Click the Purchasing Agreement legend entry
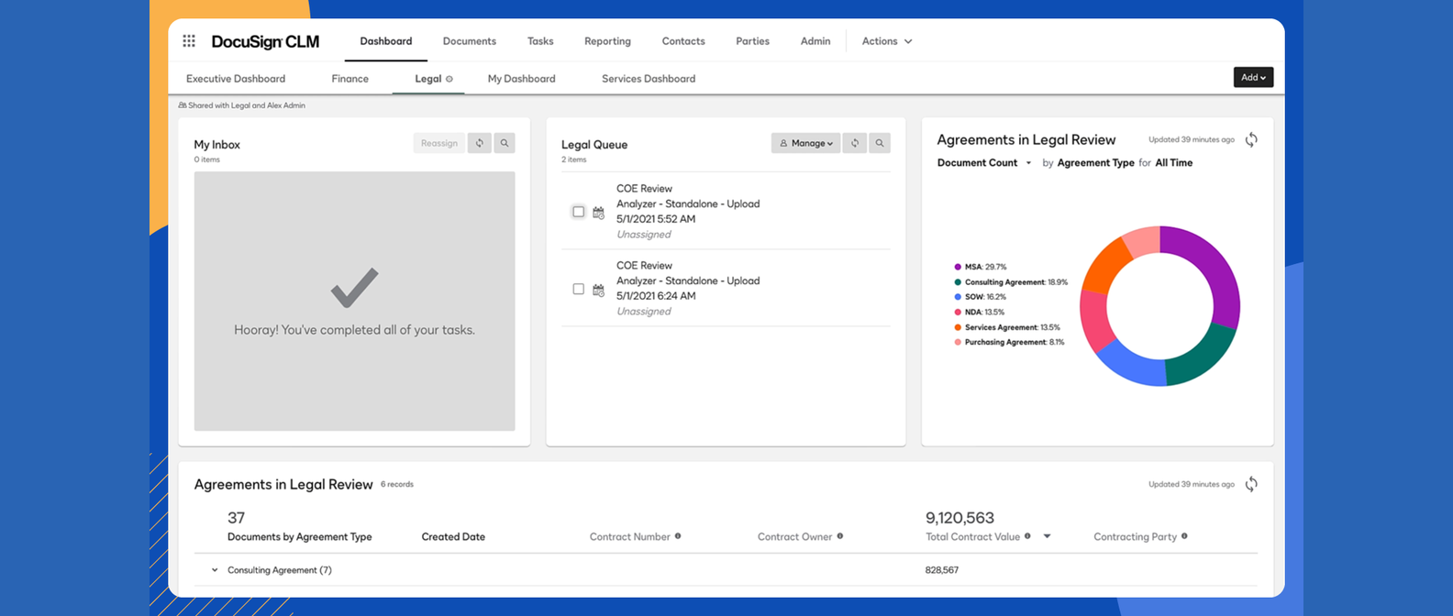Image resolution: width=1453 pixels, height=616 pixels. (1009, 342)
